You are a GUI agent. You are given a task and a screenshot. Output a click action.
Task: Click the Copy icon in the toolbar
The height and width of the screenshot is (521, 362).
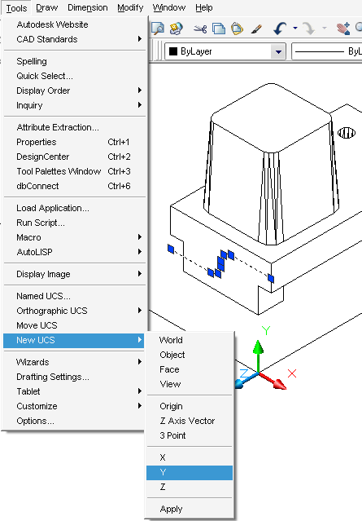click(219, 29)
